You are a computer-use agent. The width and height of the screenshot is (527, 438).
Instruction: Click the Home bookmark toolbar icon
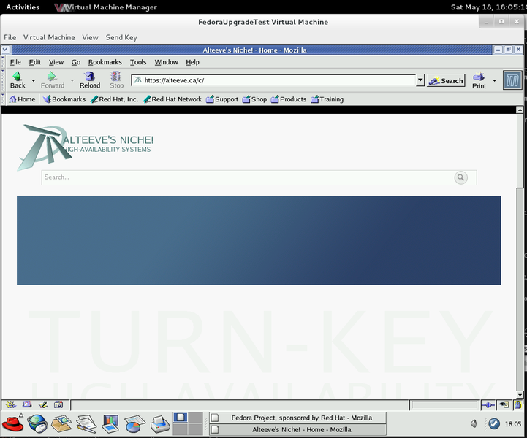point(21,99)
